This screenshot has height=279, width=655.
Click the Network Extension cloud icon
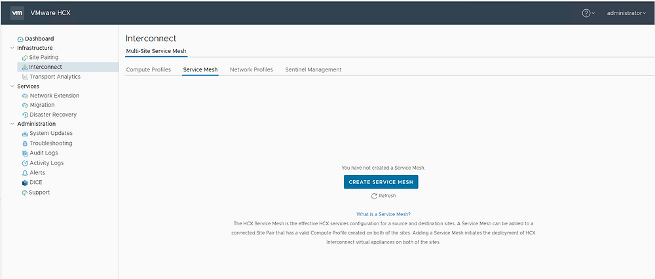[x=25, y=96]
